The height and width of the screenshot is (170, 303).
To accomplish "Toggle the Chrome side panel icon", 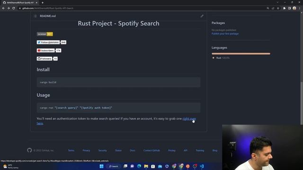I will pyautogui.click(x=289, y=8).
